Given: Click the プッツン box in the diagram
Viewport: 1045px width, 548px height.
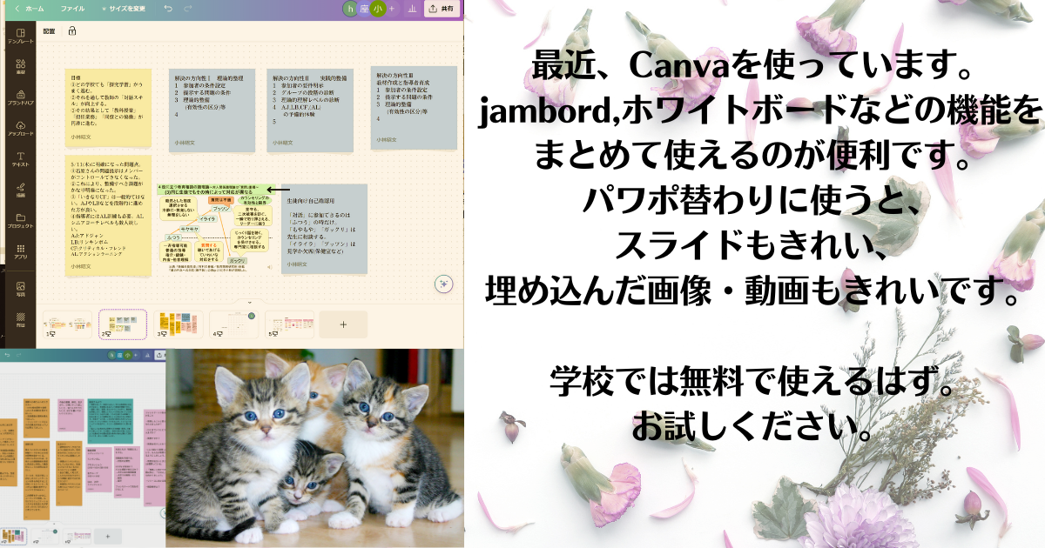Looking at the screenshot, I should 220,210.
